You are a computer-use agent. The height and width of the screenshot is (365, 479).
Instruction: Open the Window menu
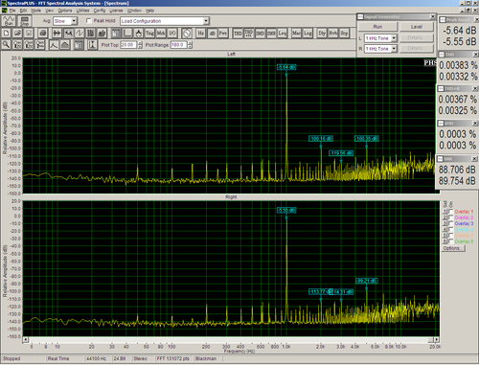134,11
